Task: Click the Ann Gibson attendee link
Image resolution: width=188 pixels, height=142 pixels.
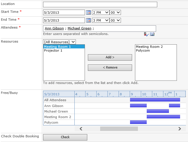Action: tap(54, 29)
